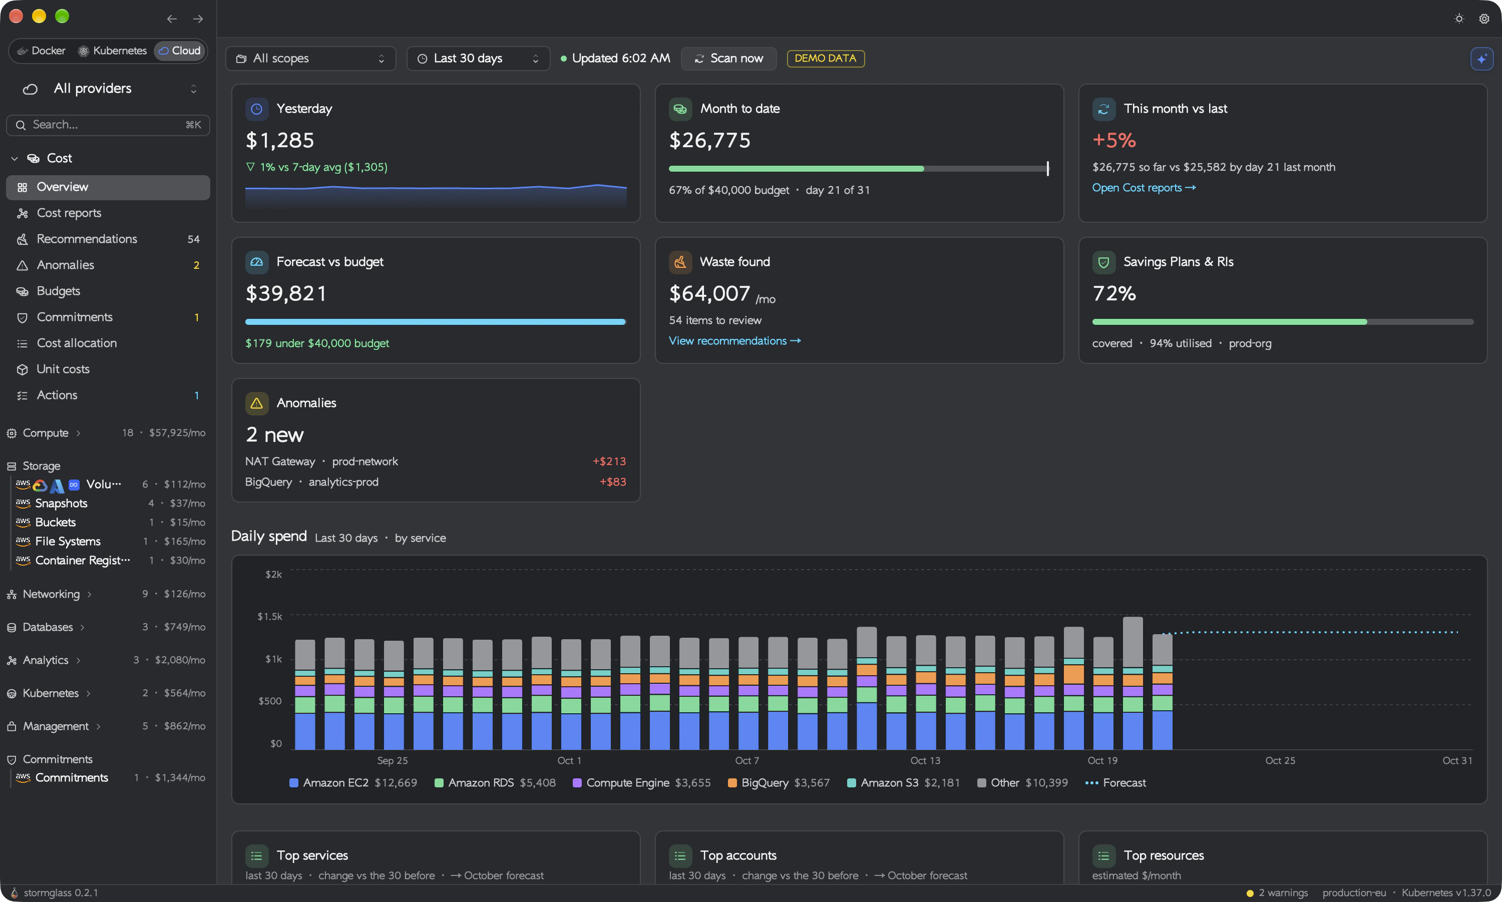Image resolution: width=1502 pixels, height=902 pixels.
Task: Click the Month to date coins icon
Action: click(680, 109)
